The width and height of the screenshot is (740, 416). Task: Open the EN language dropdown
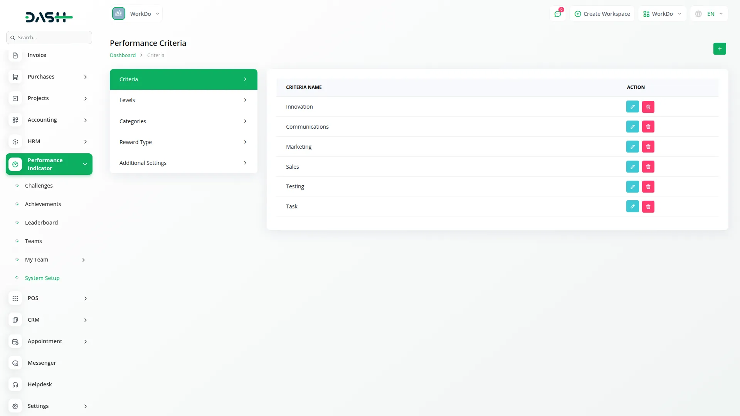pyautogui.click(x=710, y=14)
